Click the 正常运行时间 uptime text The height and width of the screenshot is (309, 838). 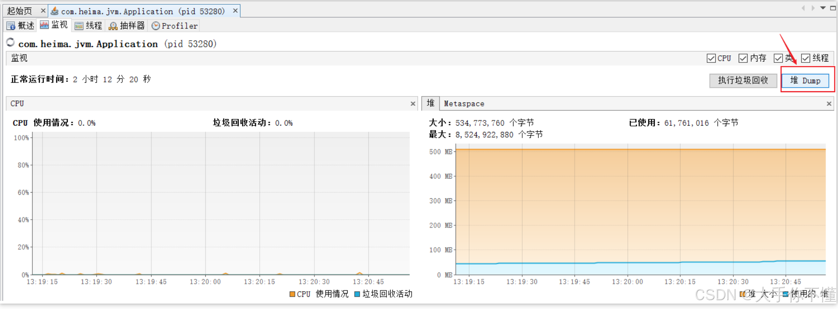point(81,79)
